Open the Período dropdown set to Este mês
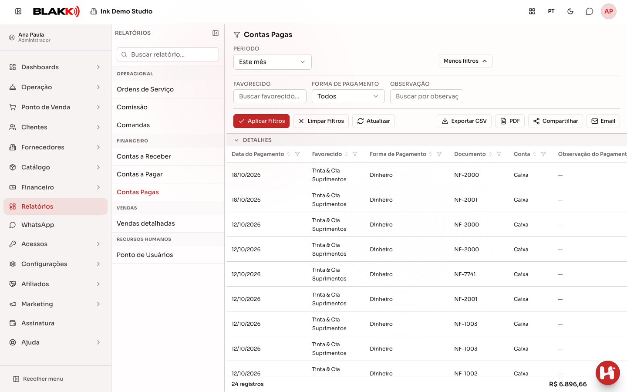 click(x=273, y=62)
